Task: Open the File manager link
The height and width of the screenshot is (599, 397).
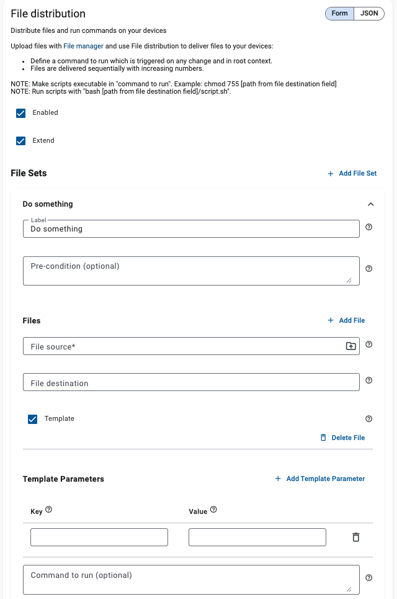Action: (x=83, y=46)
